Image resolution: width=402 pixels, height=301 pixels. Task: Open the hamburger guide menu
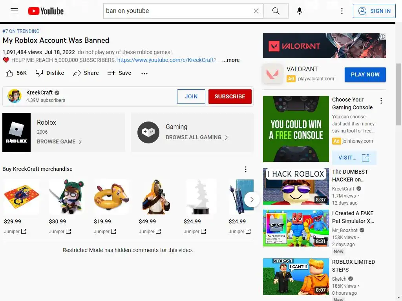click(x=14, y=11)
